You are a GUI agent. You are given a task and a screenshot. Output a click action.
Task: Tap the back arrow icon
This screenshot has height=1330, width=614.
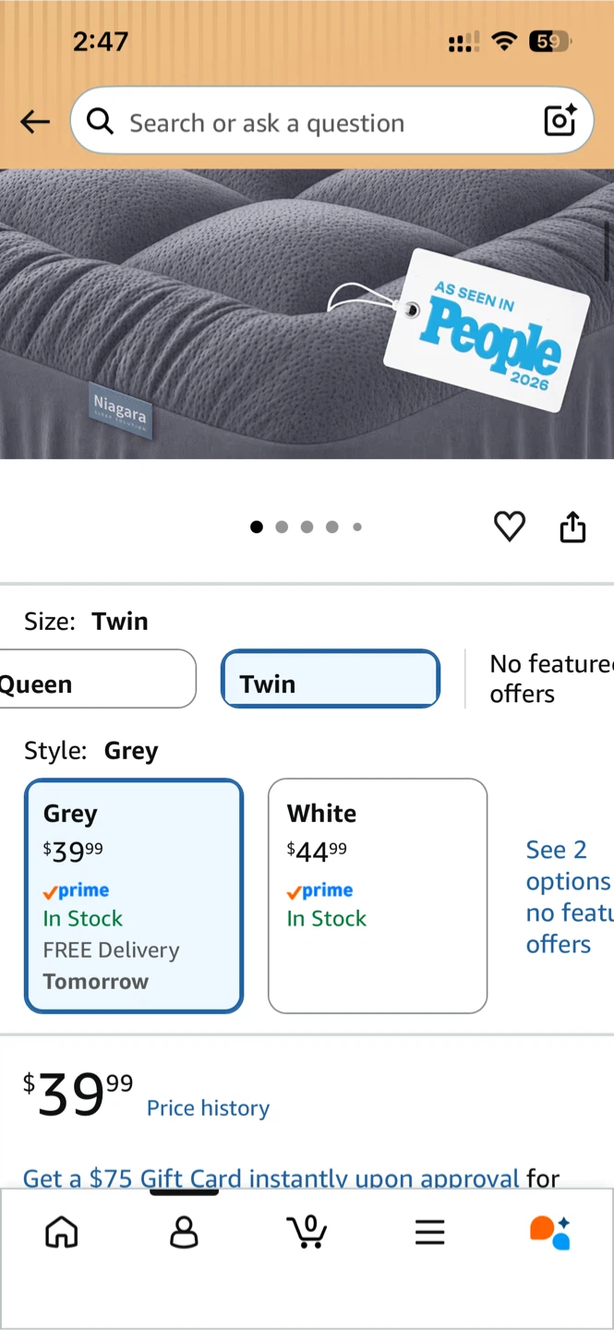coord(35,122)
